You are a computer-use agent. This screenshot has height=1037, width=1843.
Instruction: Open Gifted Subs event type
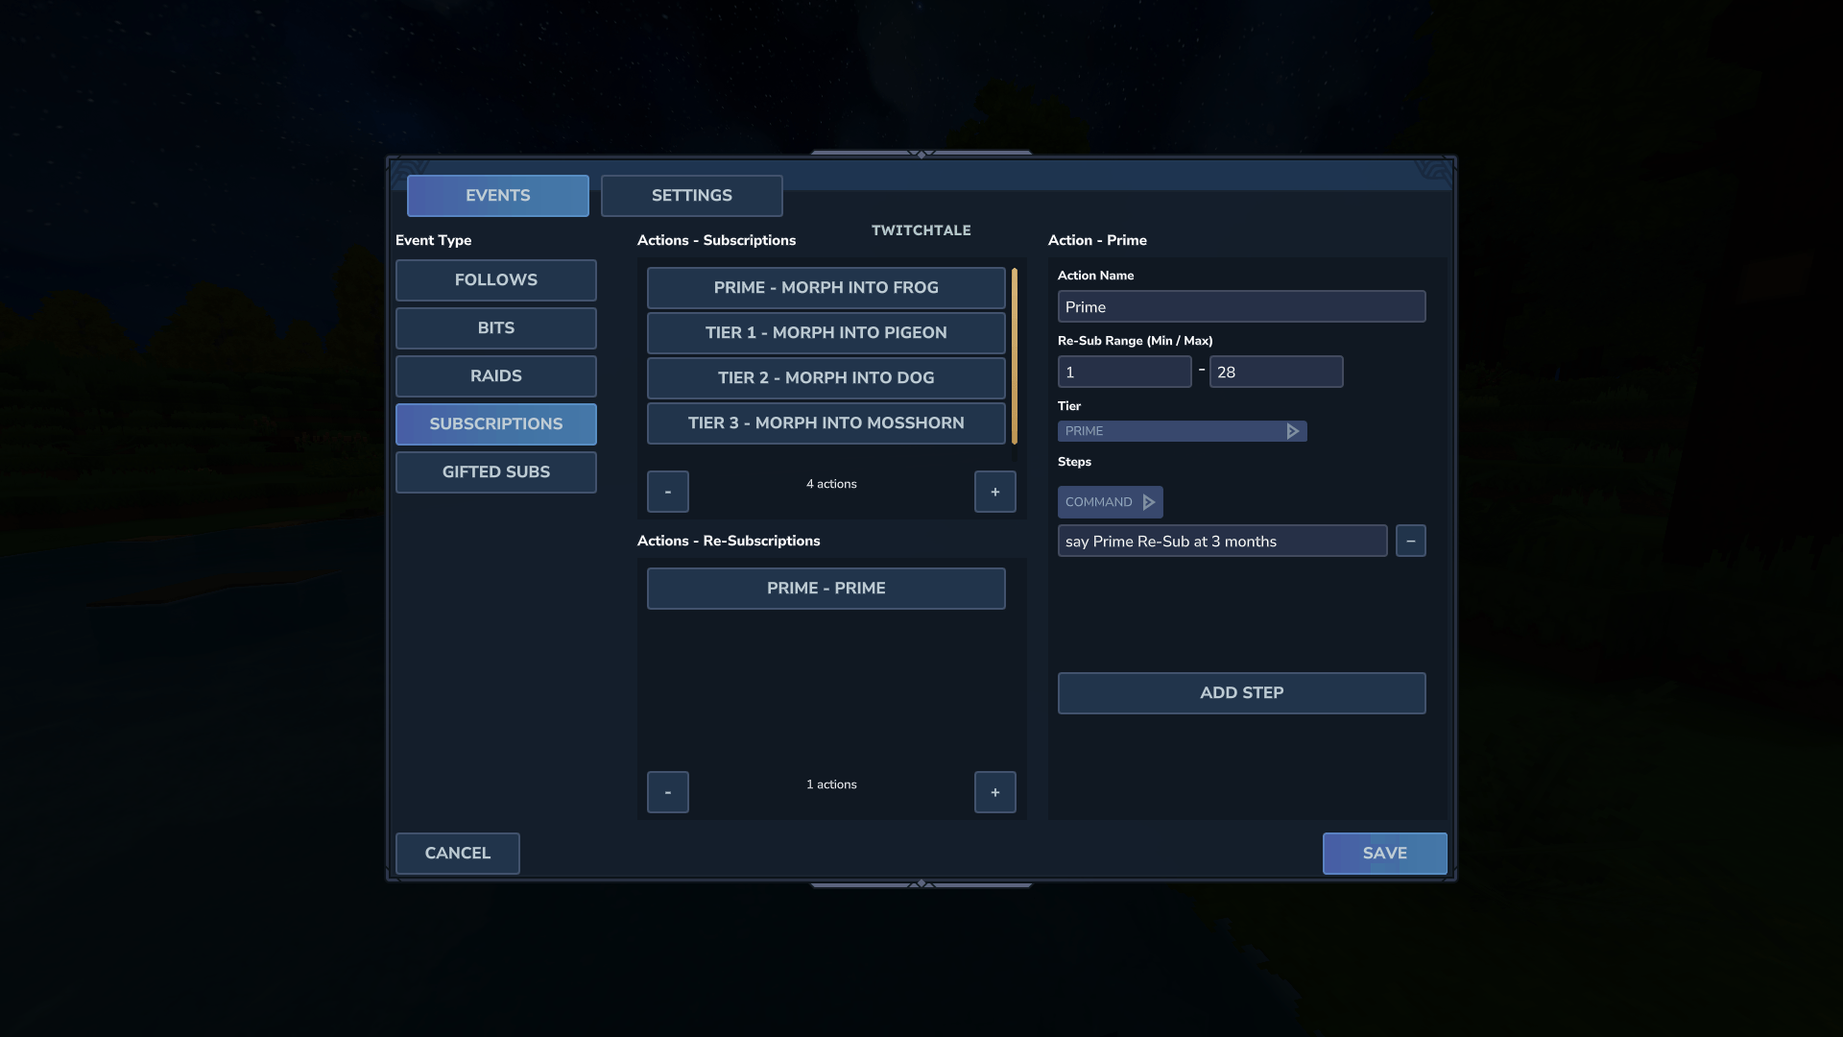pos(495,472)
